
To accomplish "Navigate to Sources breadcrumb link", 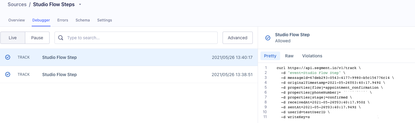I will pos(17,5).
